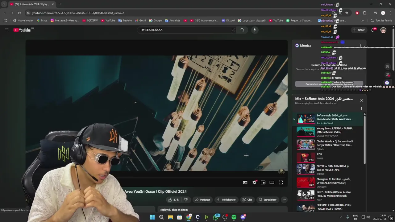Open the Maps bookmark
395x222 pixels.
(x=42, y=21)
